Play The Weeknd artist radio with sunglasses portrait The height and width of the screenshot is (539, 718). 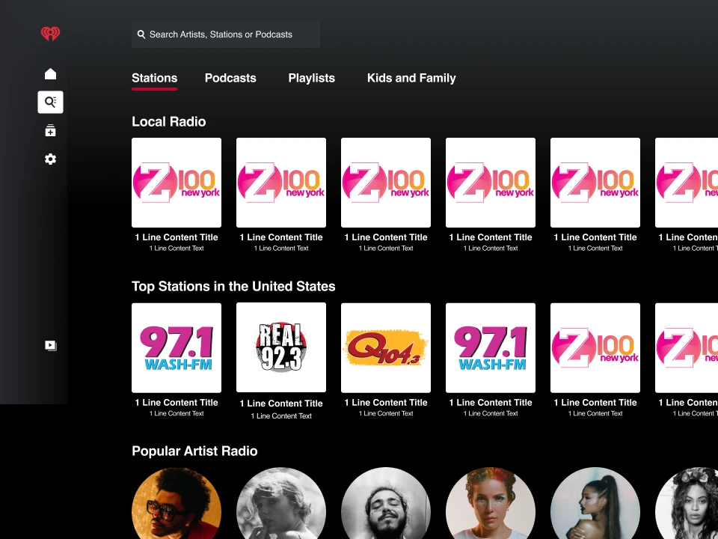tap(177, 503)
